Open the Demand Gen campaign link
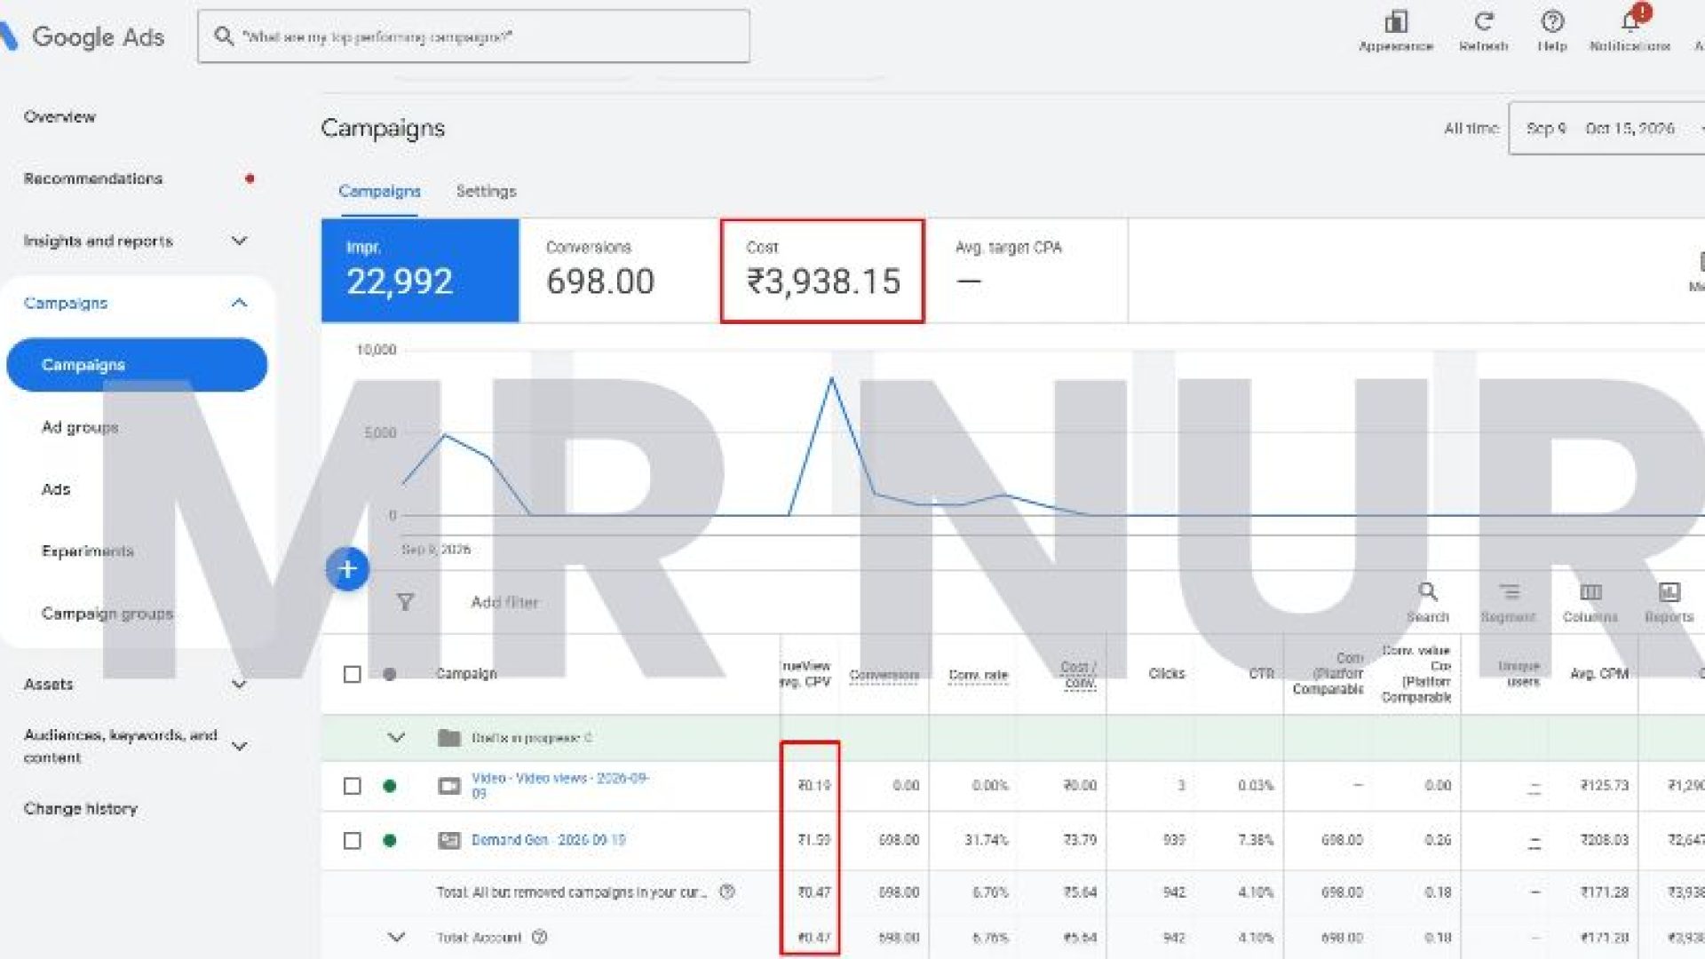The height and width of the screenshot is (959, 1705). (548, 840)
